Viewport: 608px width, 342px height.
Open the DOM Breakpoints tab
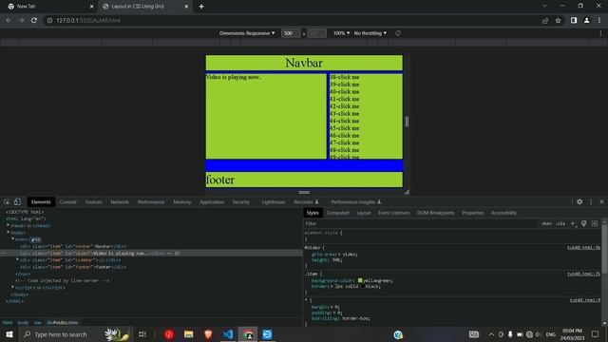(435, 213)
